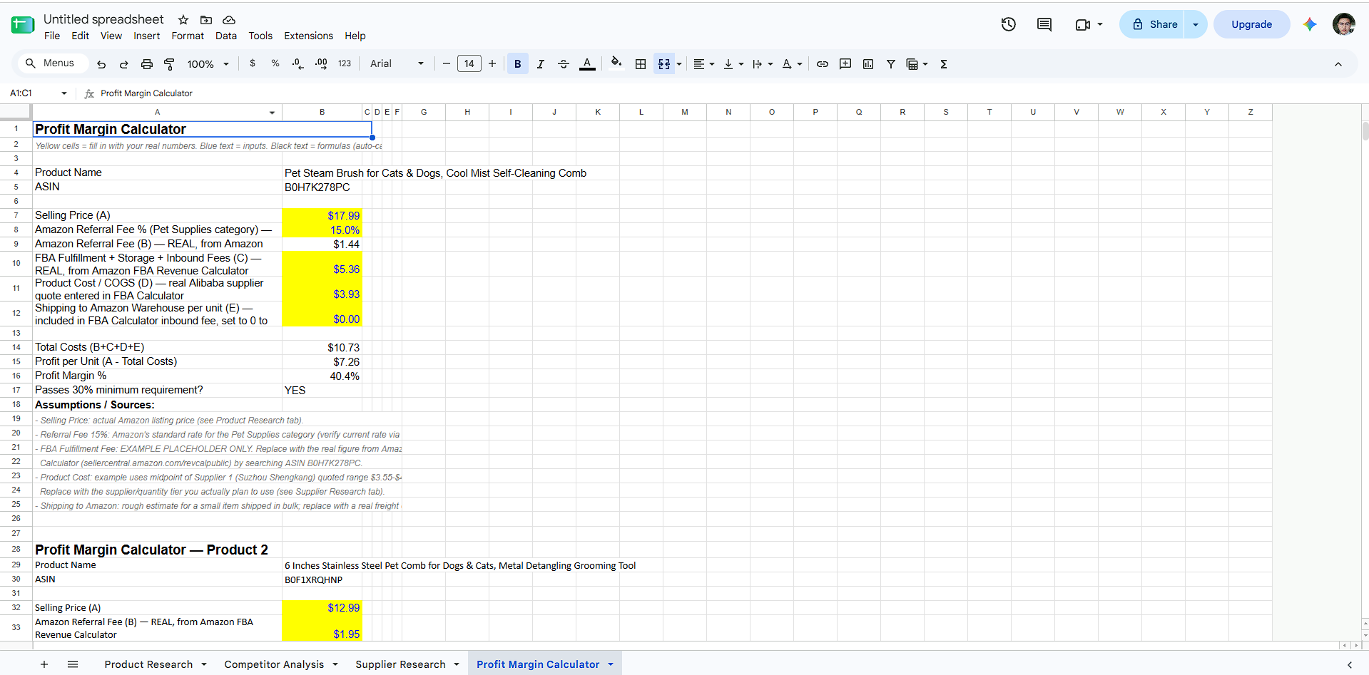Open the Functions sigma icon
This screenshot has width=1369, height=675.
pos(944,64)
